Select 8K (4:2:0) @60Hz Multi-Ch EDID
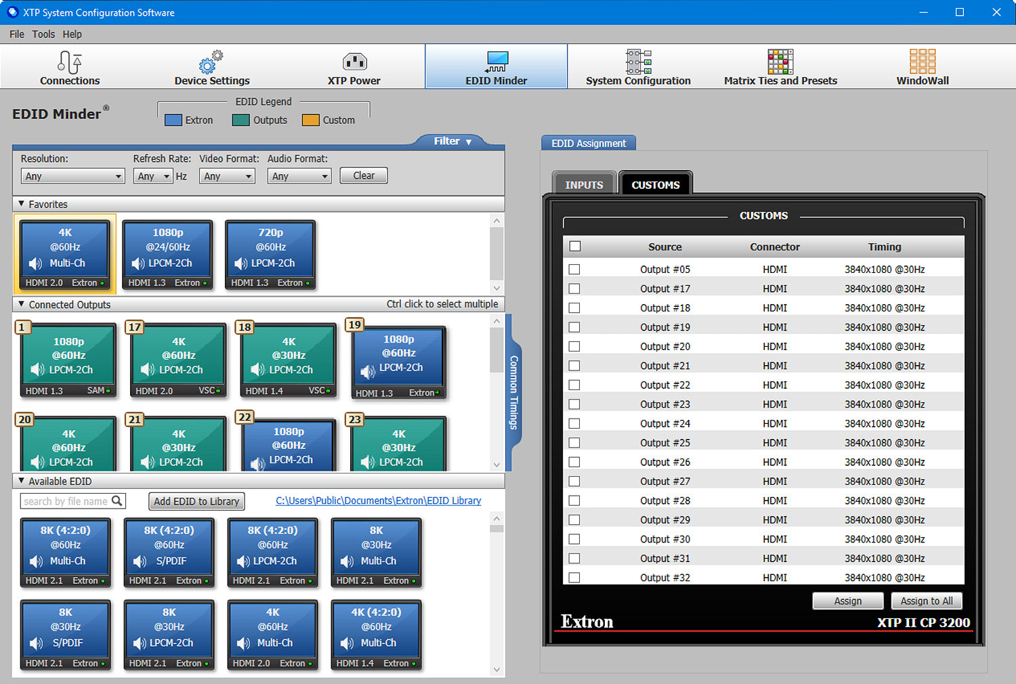The width and height of the screenshot is (1016, 684). tap(65, 553)
